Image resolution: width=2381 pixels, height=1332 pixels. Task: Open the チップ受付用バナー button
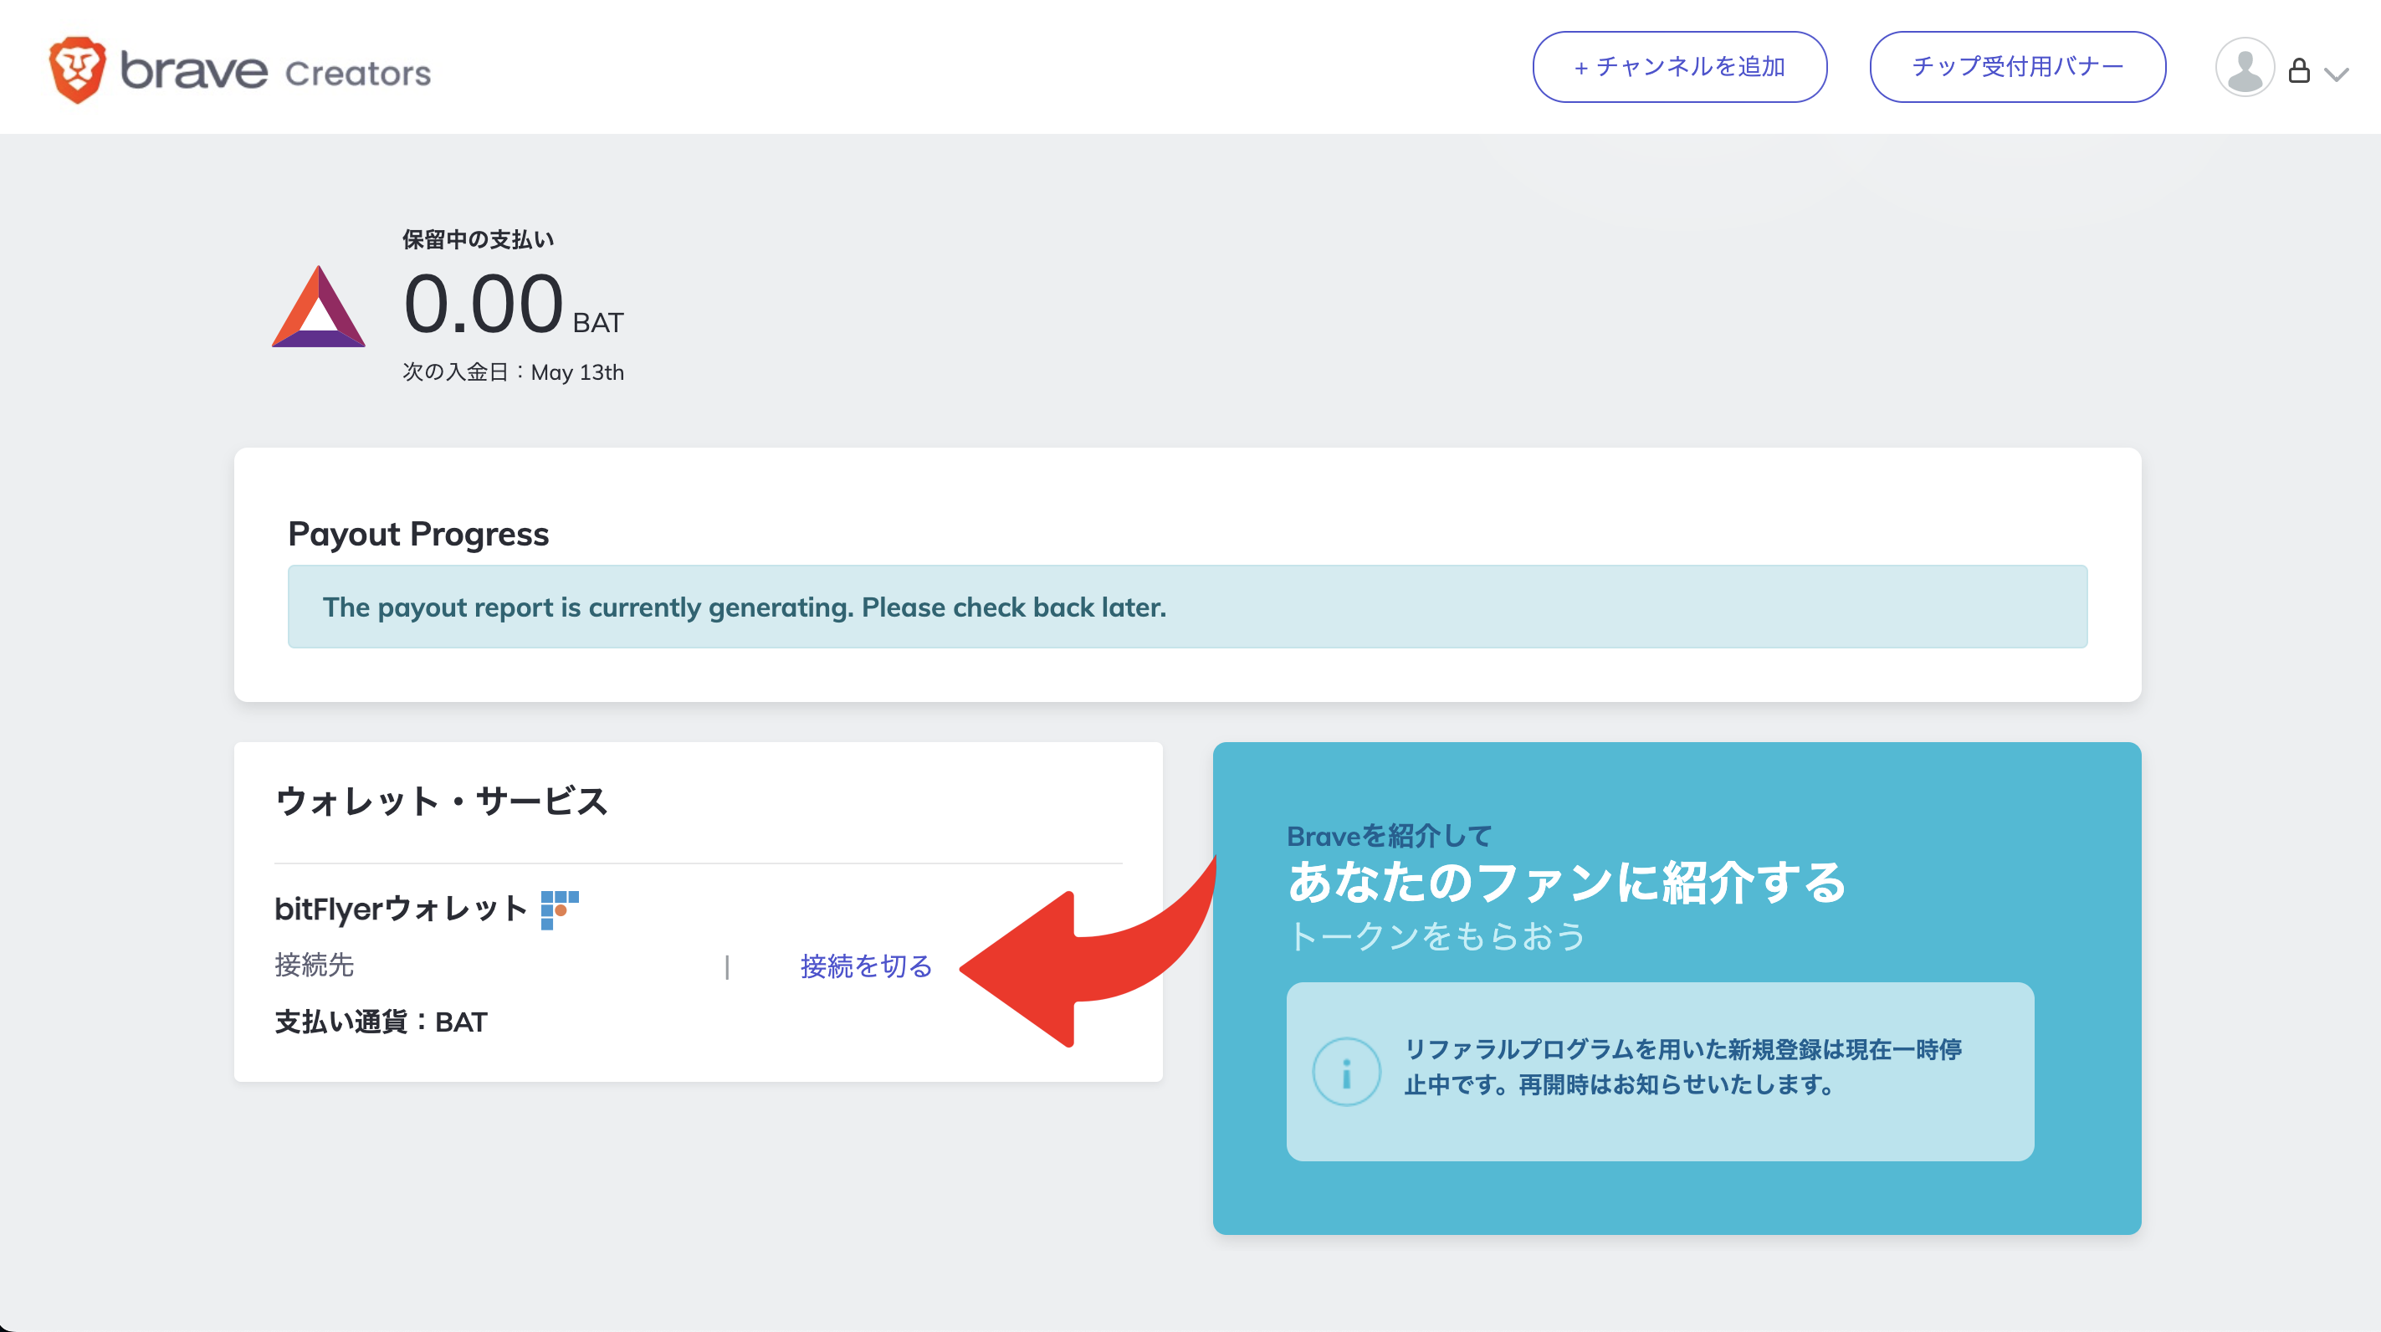point(2018,67)
